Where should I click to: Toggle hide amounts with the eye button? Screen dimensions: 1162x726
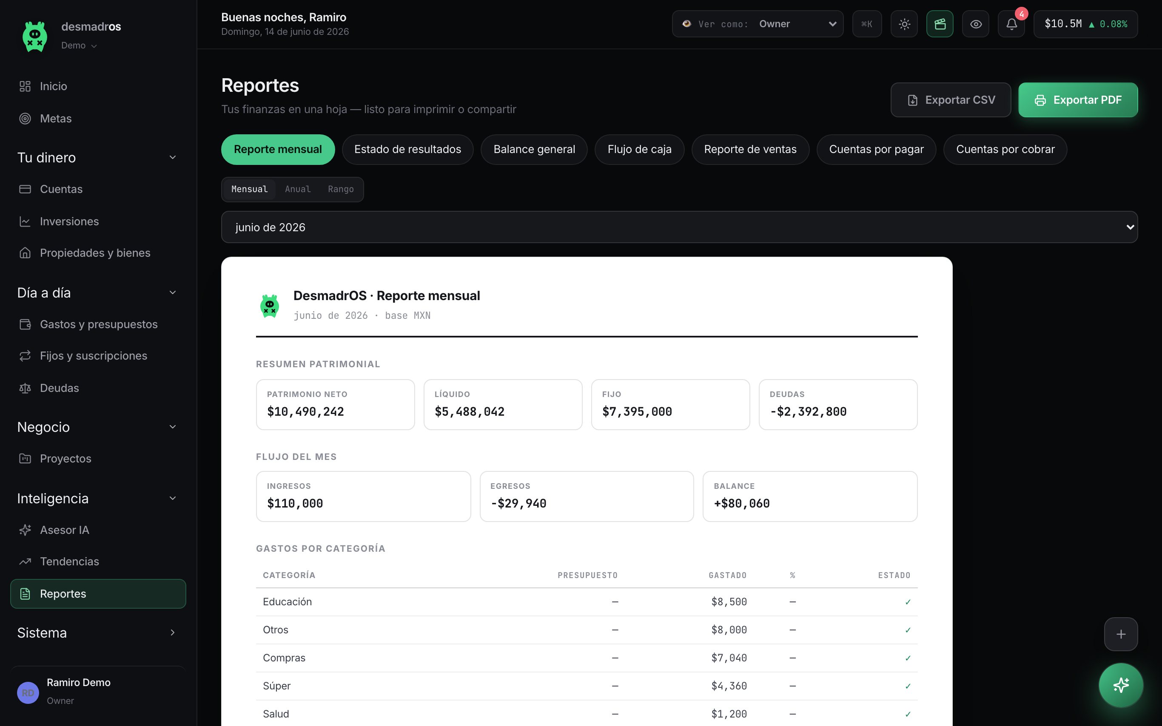[x=976, y=24]
